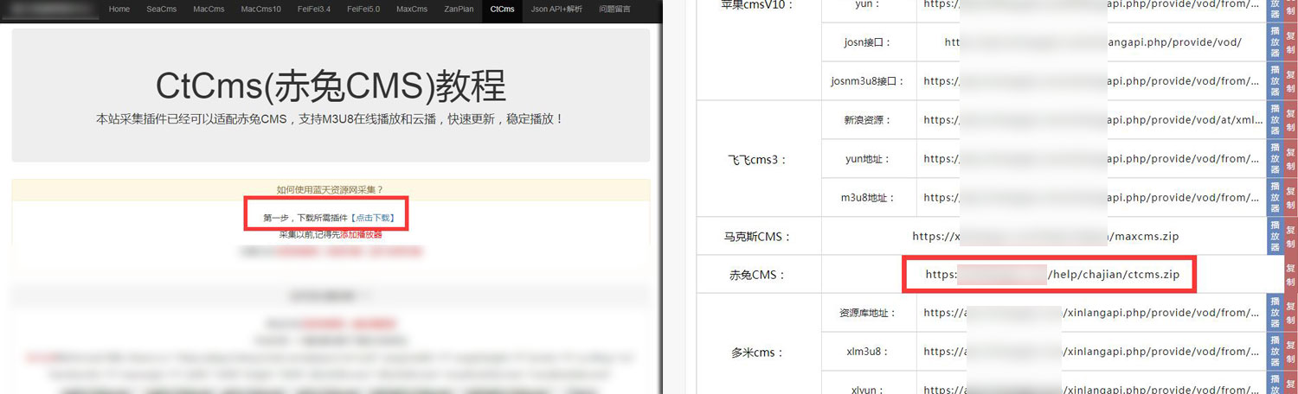This screenshot has width=1298, height=394.
Task: Click the josn接口 provide/vod/ URL
Action: tap(1093, 42)
